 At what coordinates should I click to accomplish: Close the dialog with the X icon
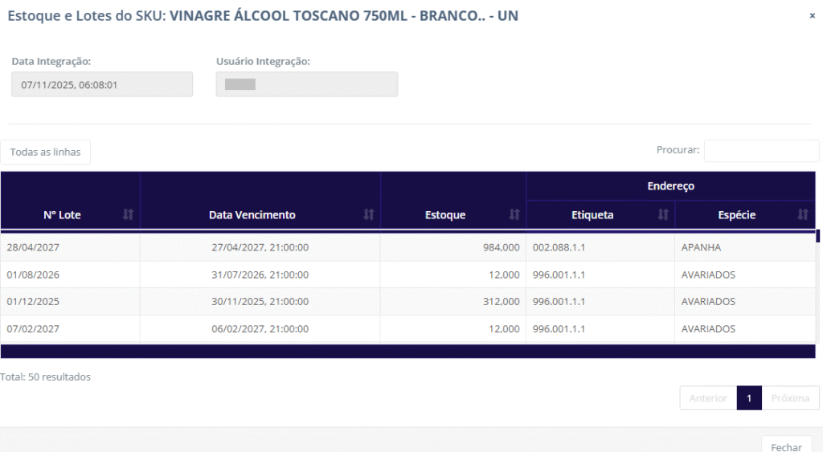pyautogui.click(x=812, y=16)
